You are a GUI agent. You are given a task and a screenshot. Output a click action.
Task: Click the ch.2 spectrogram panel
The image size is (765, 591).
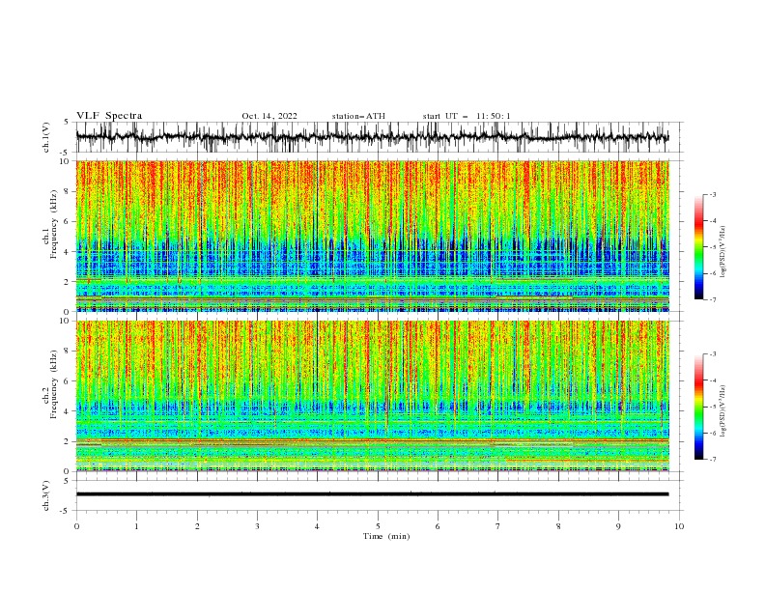(x=372, y=396)
